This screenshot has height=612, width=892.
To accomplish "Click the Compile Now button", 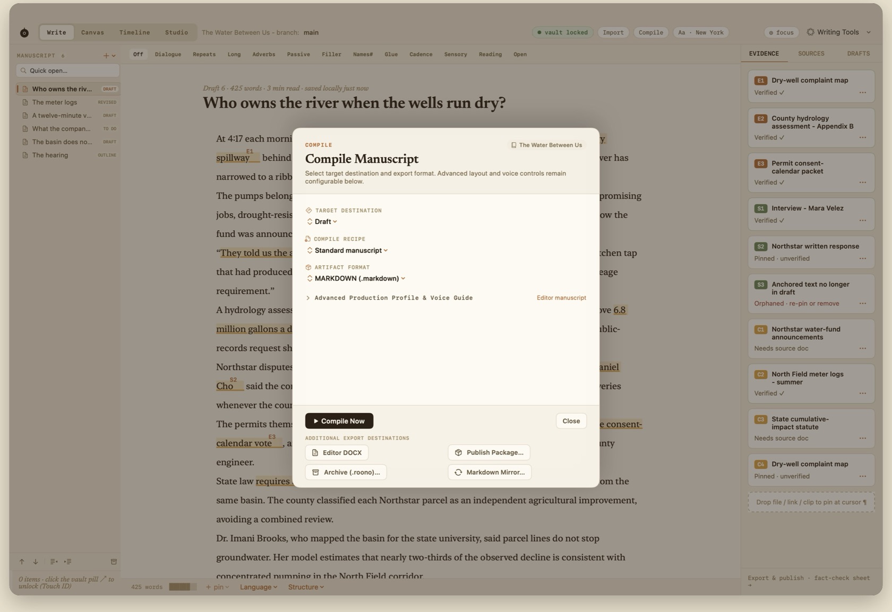I will pos(339,421).
